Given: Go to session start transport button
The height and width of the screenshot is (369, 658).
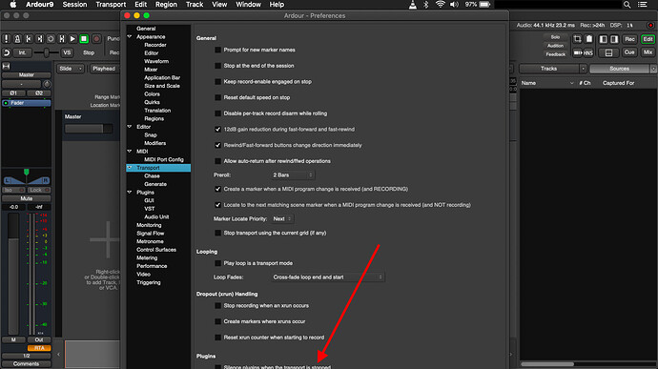Looking at the screenshot, I should pyautogui.click(x=29, y=39).
